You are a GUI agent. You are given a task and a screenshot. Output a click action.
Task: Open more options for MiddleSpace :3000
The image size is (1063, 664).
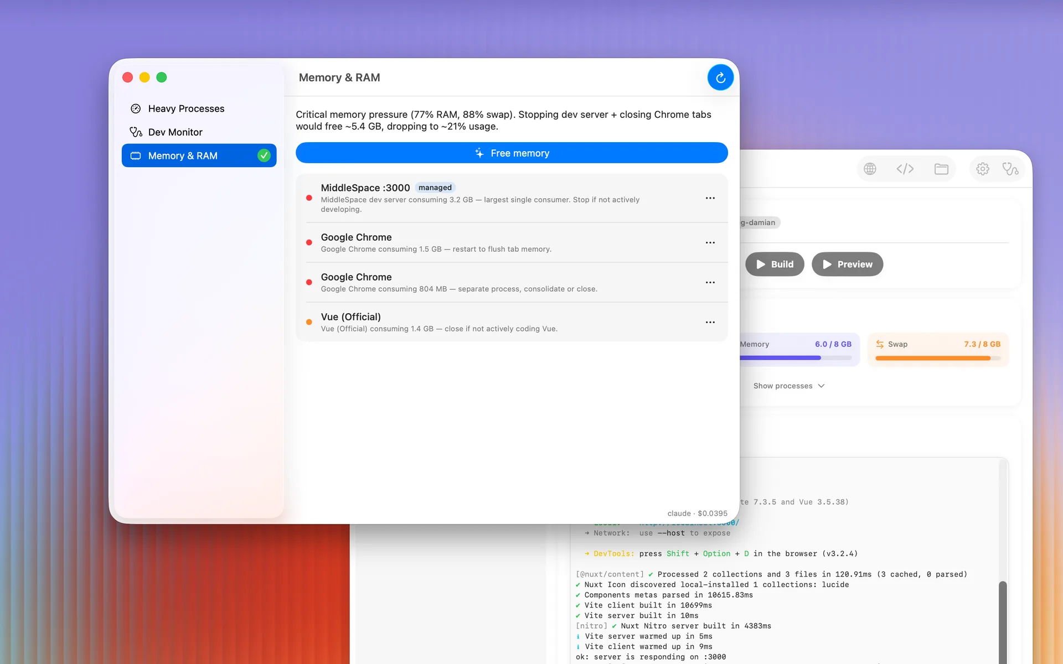coord(710,198)
